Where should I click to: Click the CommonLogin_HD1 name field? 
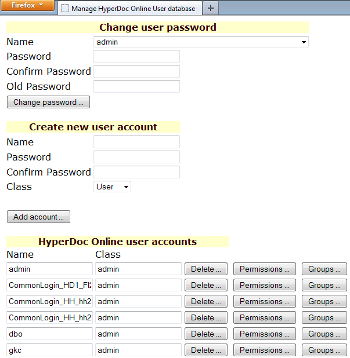point(49,285)
